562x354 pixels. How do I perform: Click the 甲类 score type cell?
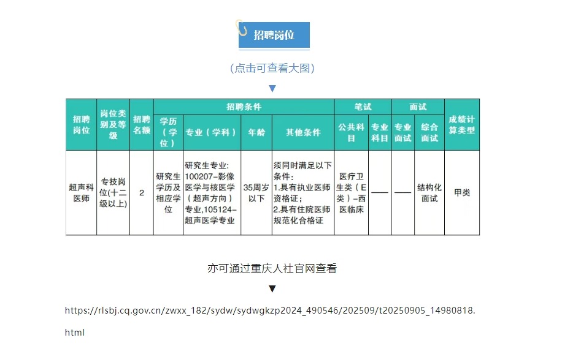tap(461, 192)
